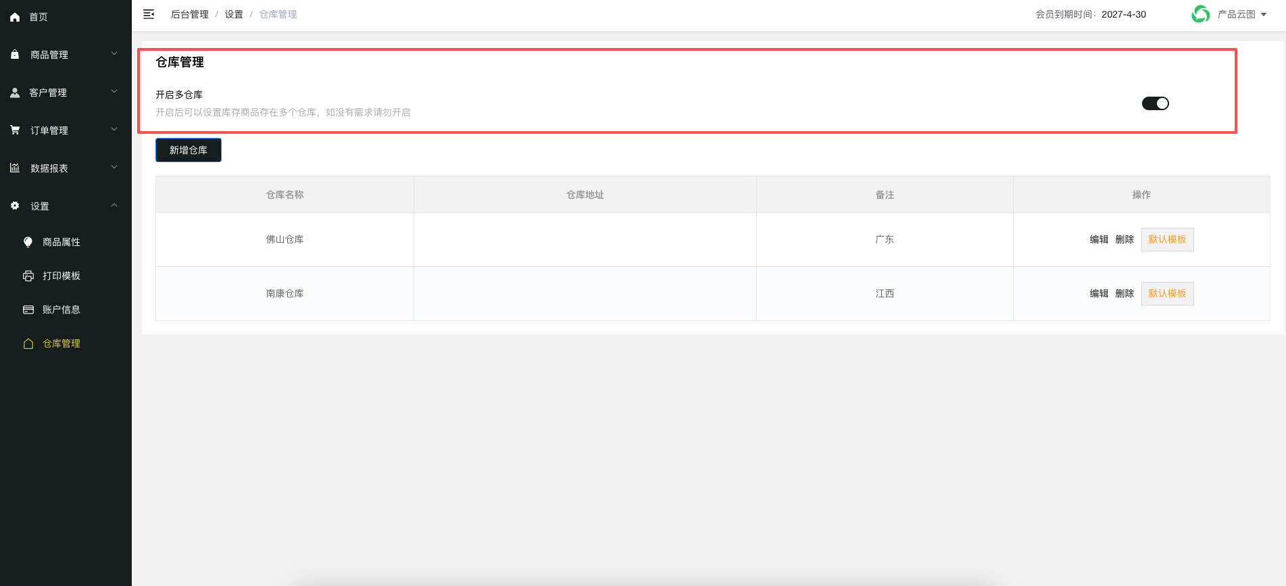Select the 佛山仓库 name cell
Image resolution: width=1286 pixels, height=586 pixels.
[285, 239]
